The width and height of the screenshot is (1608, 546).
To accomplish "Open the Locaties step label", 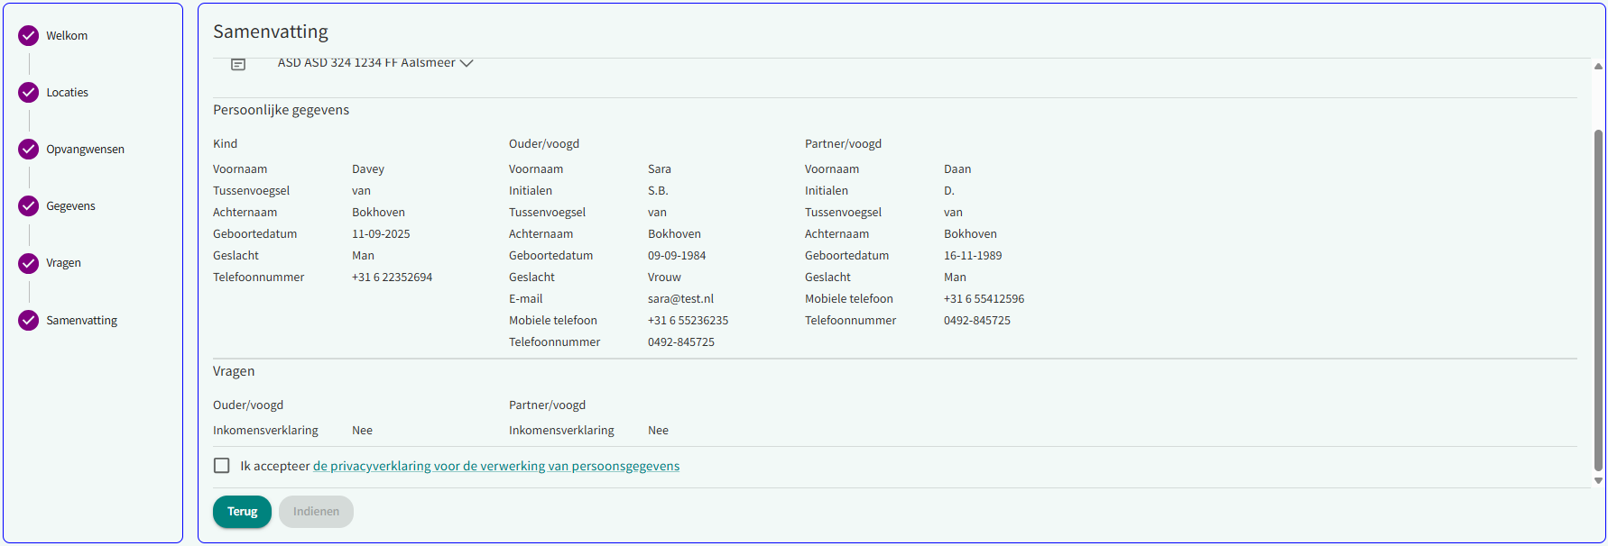I will (68, 93).
